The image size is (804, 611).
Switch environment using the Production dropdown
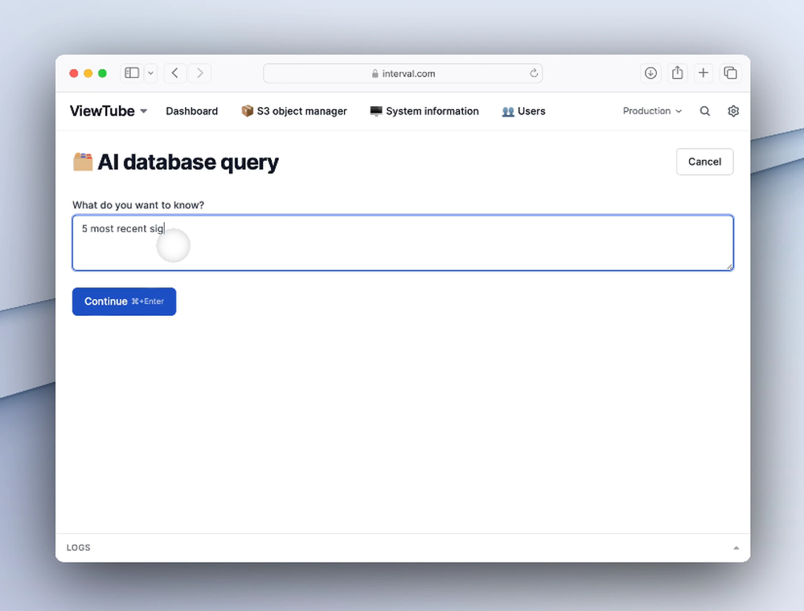[x=652, y=111]
